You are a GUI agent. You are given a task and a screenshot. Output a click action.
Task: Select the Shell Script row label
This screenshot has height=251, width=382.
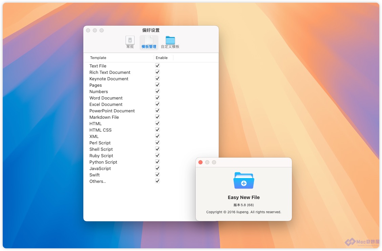[x=101, y=149]
